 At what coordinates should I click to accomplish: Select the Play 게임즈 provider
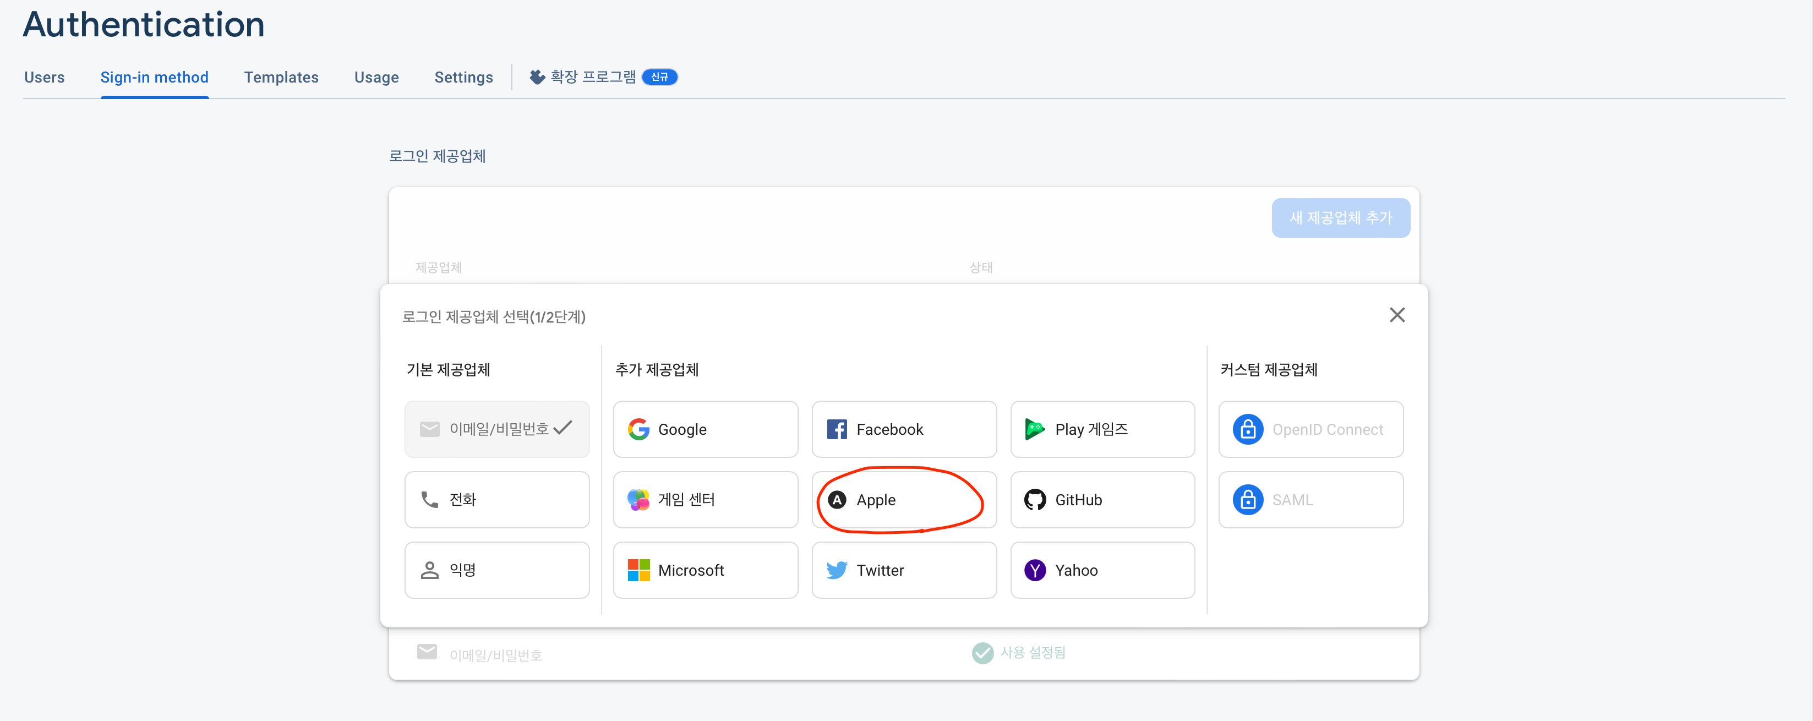click(1102, 429)
